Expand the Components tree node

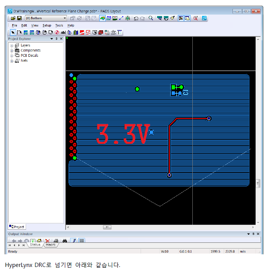(12, 51)
